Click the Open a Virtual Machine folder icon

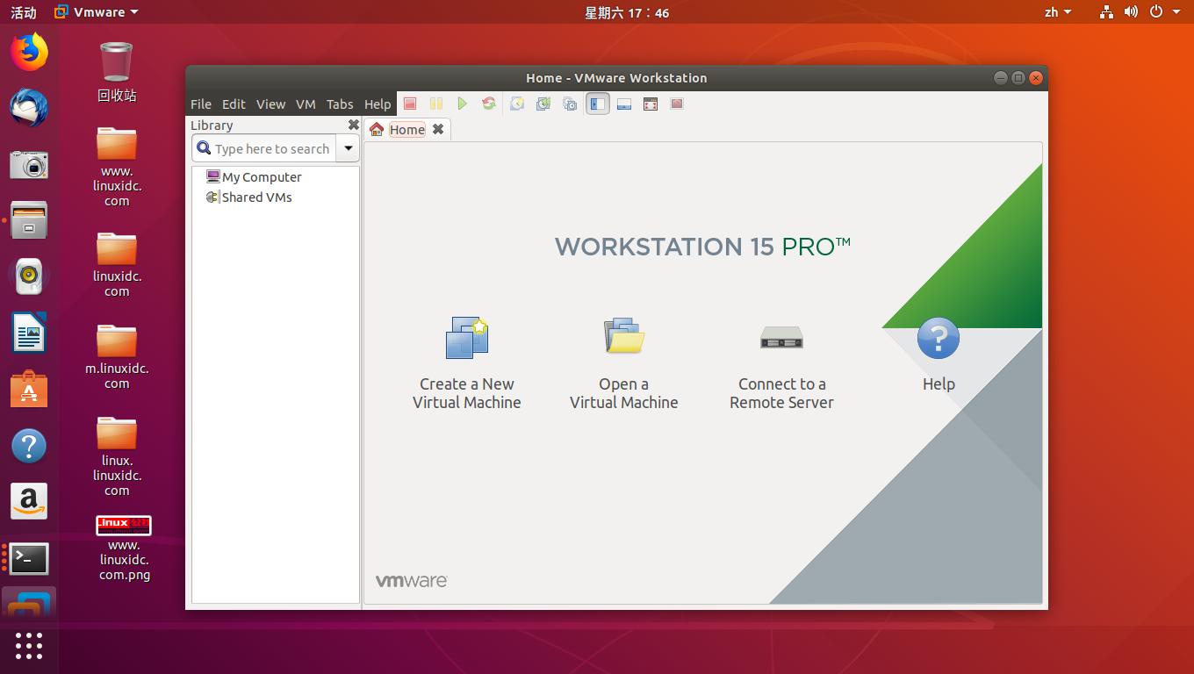click(x=624, y=336)
